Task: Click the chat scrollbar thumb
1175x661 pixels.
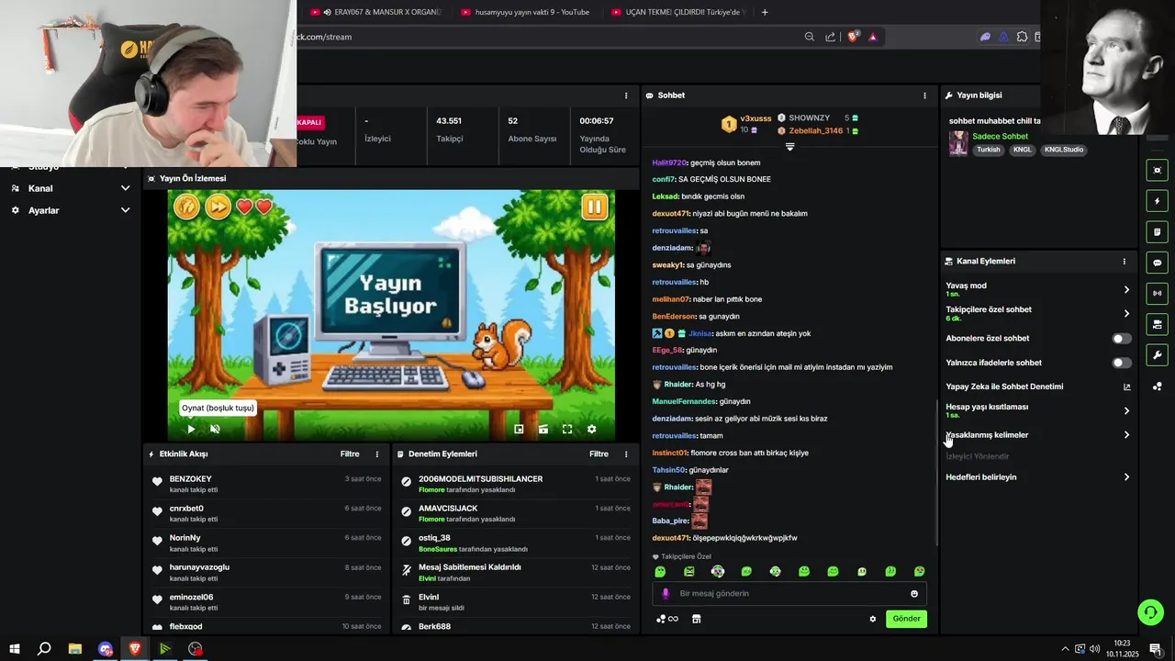Action: [x=935, y=473]
